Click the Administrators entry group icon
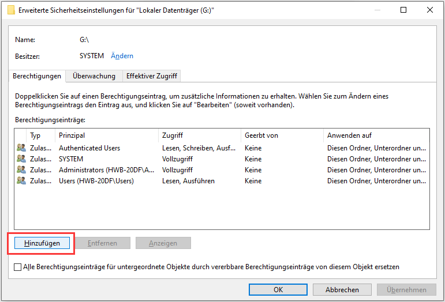 [x=21, y=169]
